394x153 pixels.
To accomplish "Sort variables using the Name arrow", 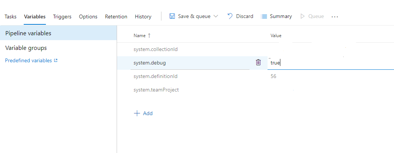I will [x=149, y=36].
